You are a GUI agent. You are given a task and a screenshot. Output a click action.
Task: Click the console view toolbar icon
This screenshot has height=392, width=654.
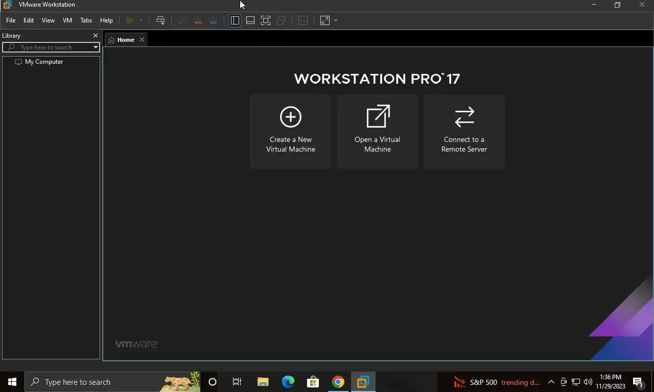point(303,20)
